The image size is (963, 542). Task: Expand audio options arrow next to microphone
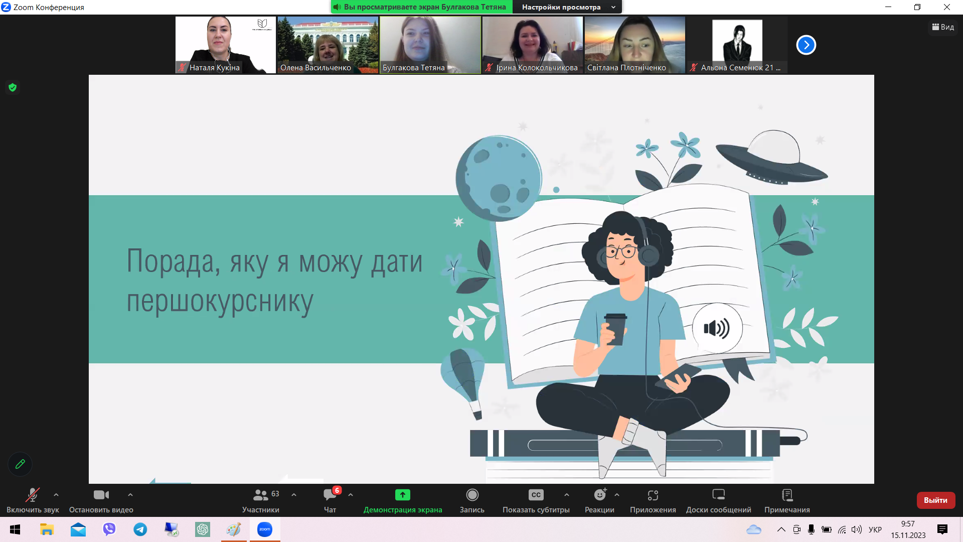coord(56,495)
